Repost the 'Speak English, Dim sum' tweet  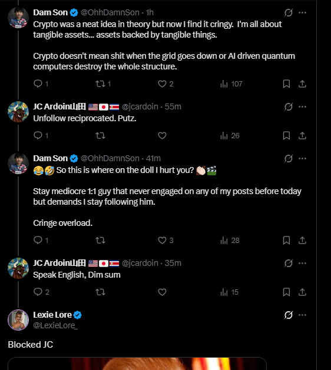pyautogui.click(x=100, y=292)
